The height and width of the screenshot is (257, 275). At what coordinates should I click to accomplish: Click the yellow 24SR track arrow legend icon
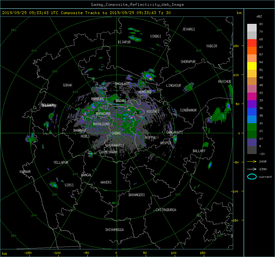coord(252,162)
